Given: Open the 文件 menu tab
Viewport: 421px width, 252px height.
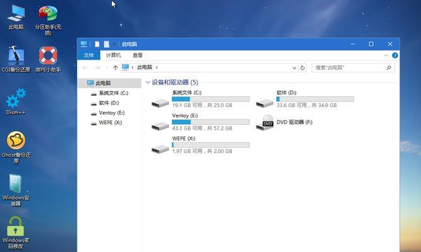Looking at the screenshot, I should tap(88, 55).
